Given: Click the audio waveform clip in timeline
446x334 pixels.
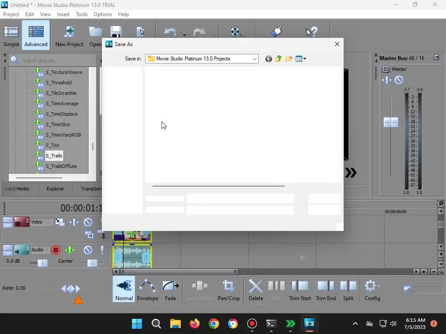Looking at the screenshot, I should click(132, 257).
